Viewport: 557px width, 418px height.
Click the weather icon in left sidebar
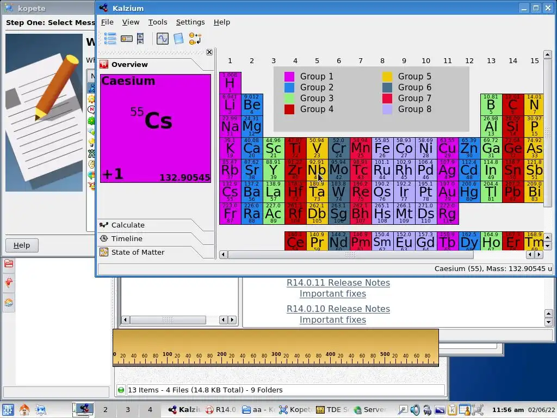pos(9,303)
